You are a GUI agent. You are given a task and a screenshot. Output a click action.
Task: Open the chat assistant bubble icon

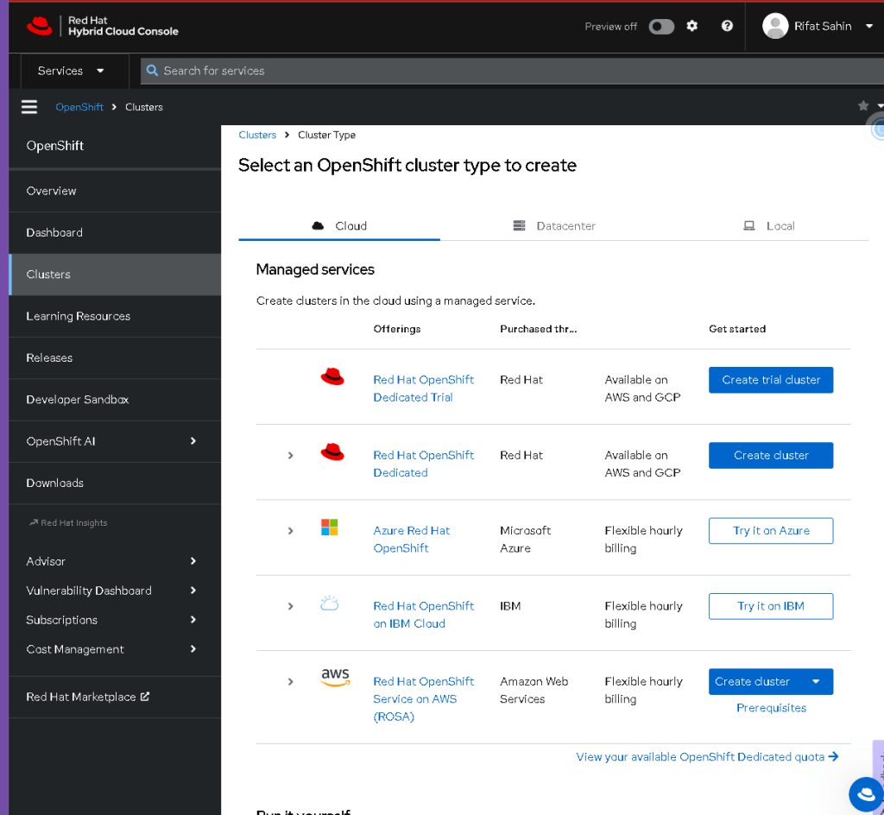click(x=866, y=794)
